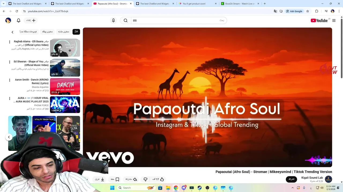Open YouTube hamburger guide menu
343x192 pixels.
tap(334, 21)
